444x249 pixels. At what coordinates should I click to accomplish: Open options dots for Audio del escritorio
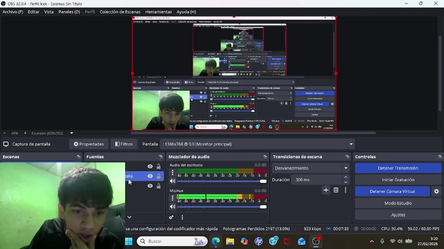[173, 172]
